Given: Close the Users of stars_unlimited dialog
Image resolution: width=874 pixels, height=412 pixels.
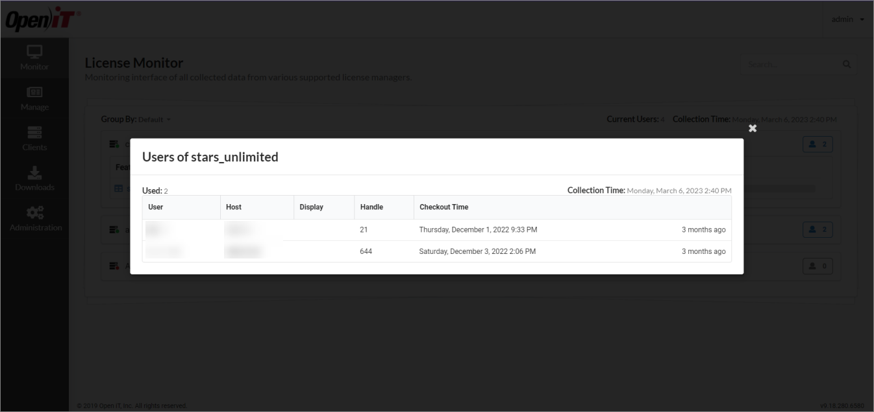Looking at the screenshot, I should coord(752,128).
